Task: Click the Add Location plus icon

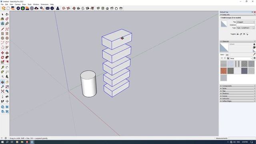Action: tap(18, 8)
